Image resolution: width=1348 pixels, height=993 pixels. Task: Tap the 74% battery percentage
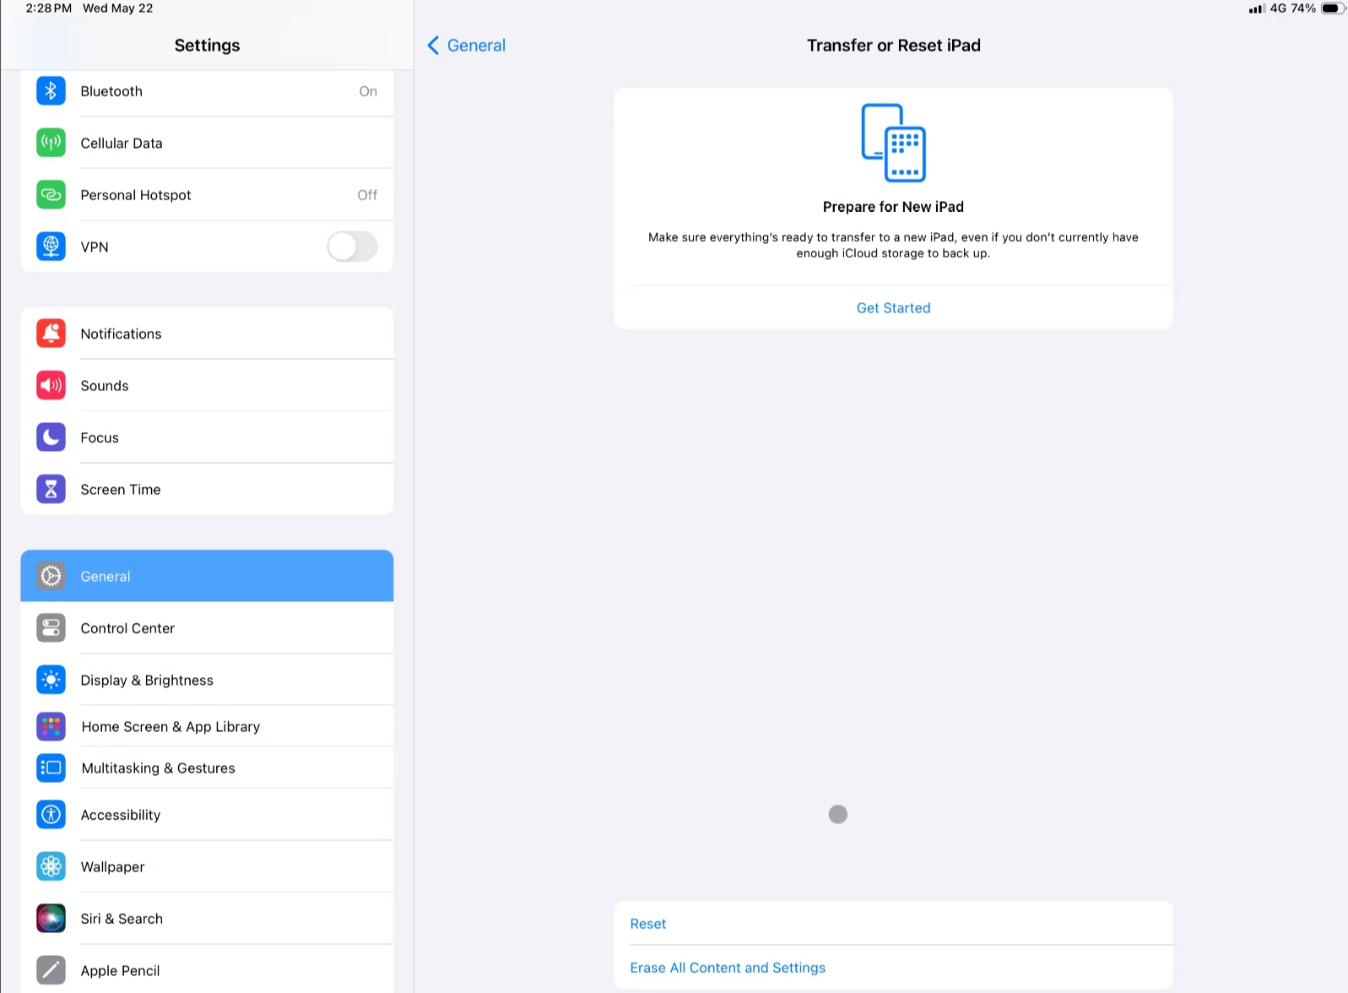coord(1303,8)
